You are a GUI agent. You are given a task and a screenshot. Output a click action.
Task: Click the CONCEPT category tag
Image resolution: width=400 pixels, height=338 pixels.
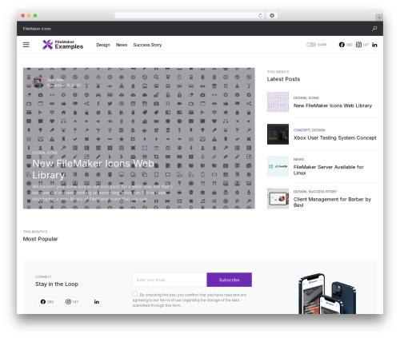click(302, 130)
